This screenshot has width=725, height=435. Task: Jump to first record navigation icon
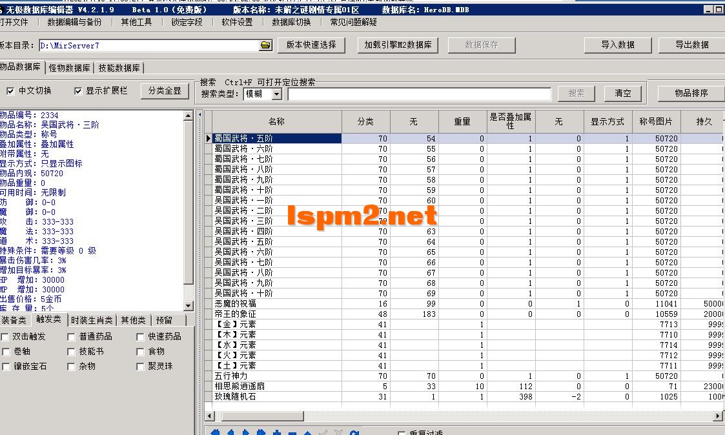215,432
